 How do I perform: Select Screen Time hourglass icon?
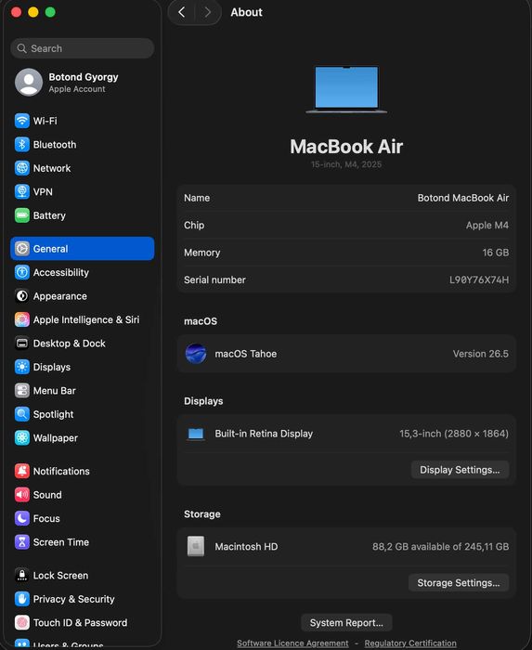[x=22, y=541]
